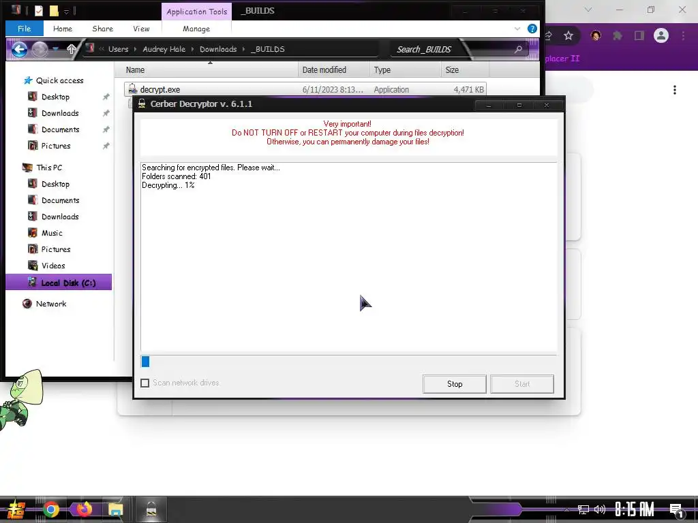
Task: Open Chrome's tab search dropdown chevron
Action: (x=588, y=10)
